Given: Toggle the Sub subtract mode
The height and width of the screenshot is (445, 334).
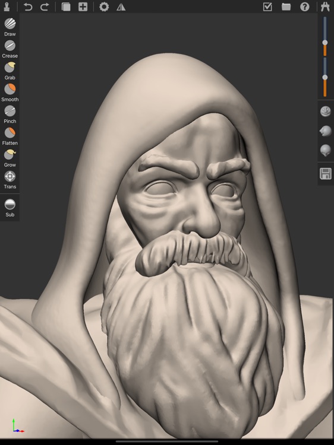Looking at the screenshot, I should pos(10,208).
